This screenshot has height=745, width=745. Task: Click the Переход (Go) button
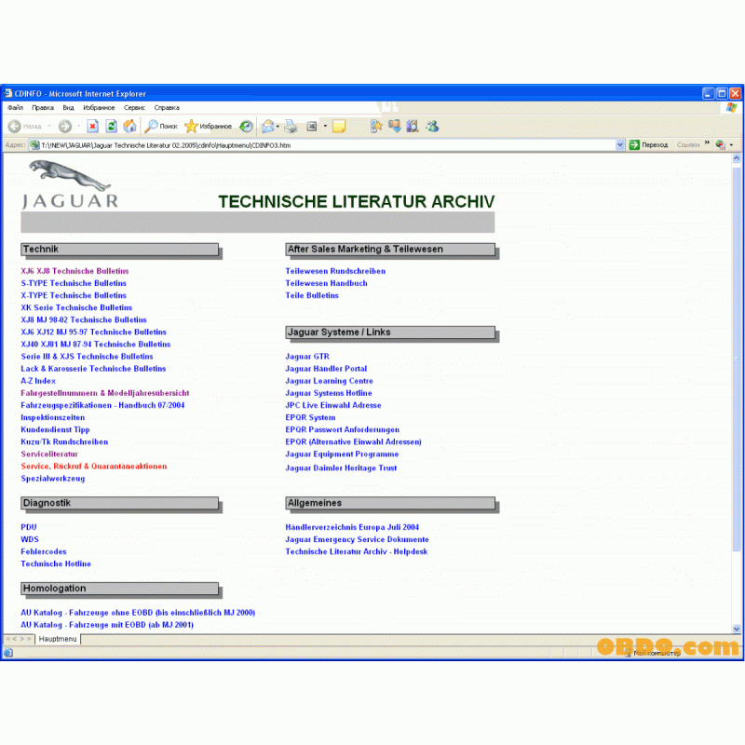649,144
